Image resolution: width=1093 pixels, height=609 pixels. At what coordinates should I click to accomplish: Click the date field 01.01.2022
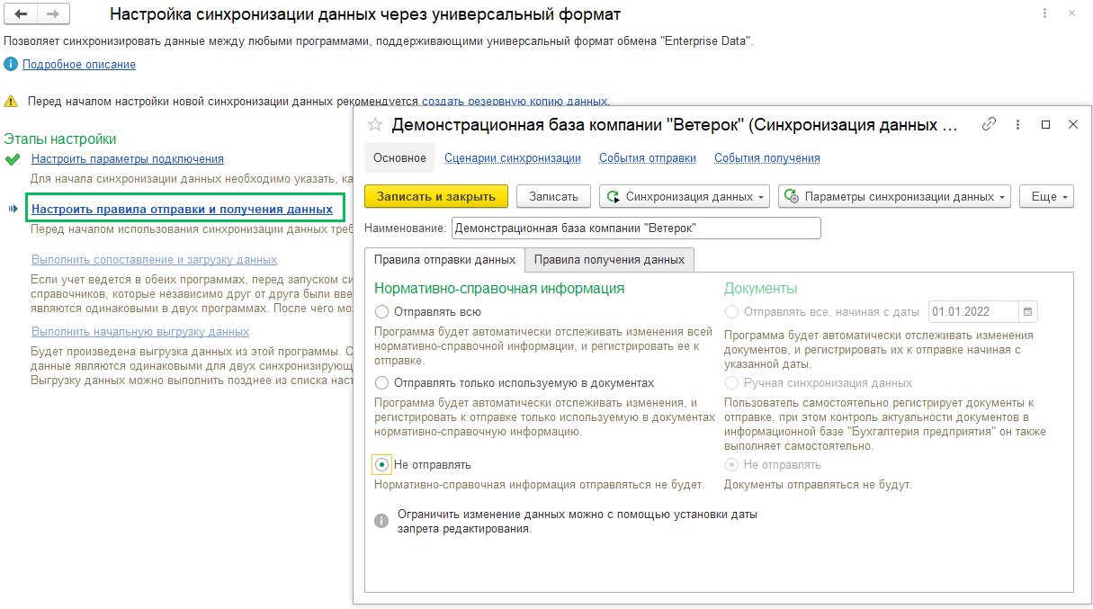(973, 311)
